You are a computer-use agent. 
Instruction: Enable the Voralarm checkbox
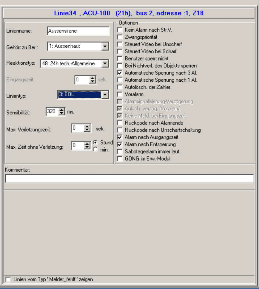point(120,94)
